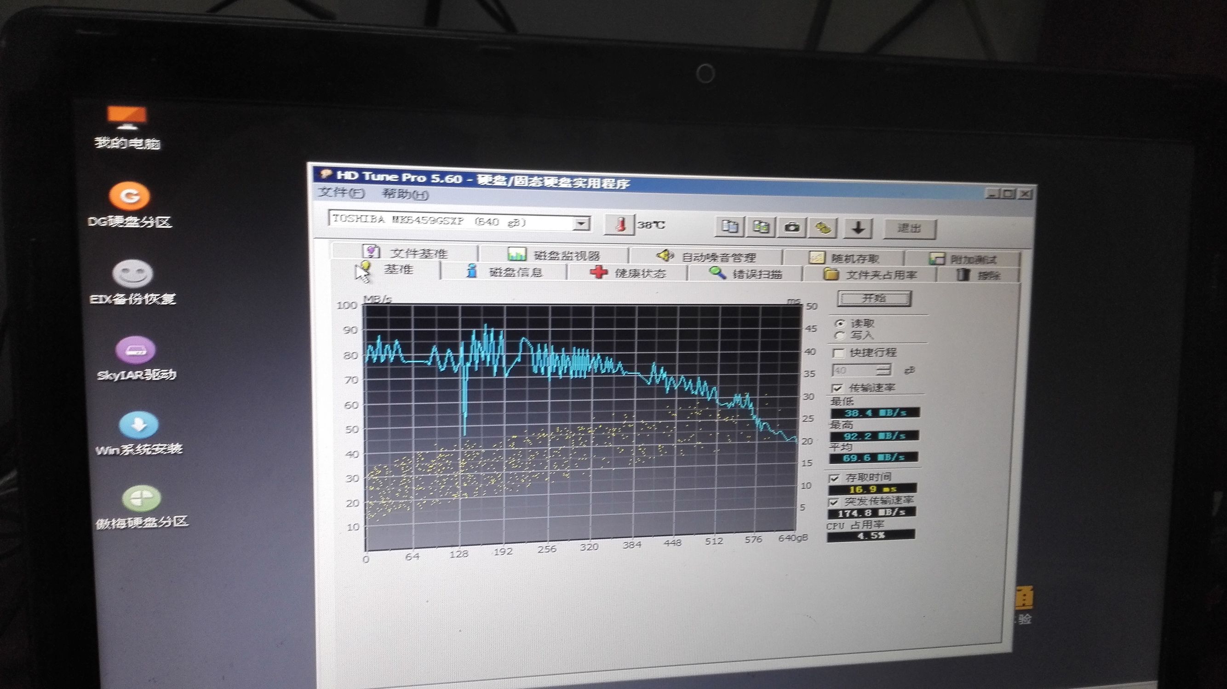This screenshot has height=689, width=1227.
Task: Select the 读取 read radio button
Action: pos(840,323)
